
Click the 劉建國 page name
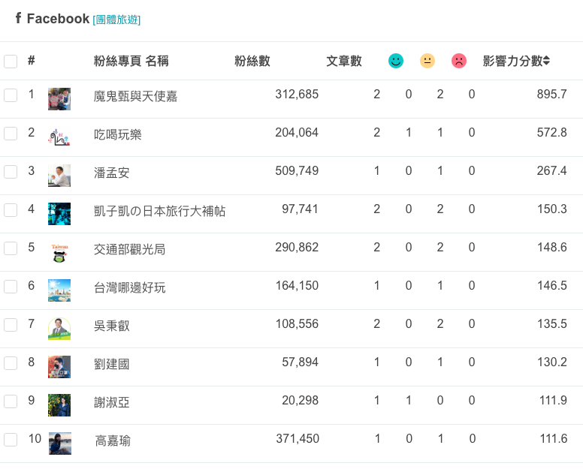[x=111, y=364]
